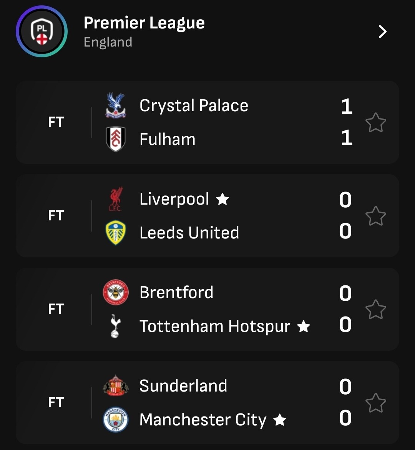This screenshot has width=415, height=450.
Task: Click the Leeds United club crest
Action: tap(115, 233)
